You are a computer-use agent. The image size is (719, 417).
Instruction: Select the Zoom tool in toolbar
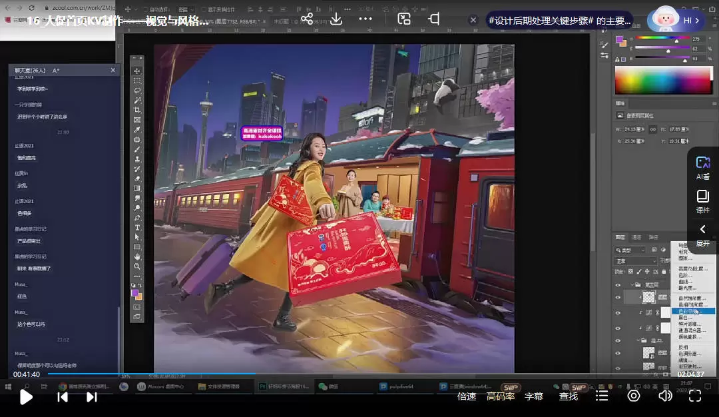(137, 266)
